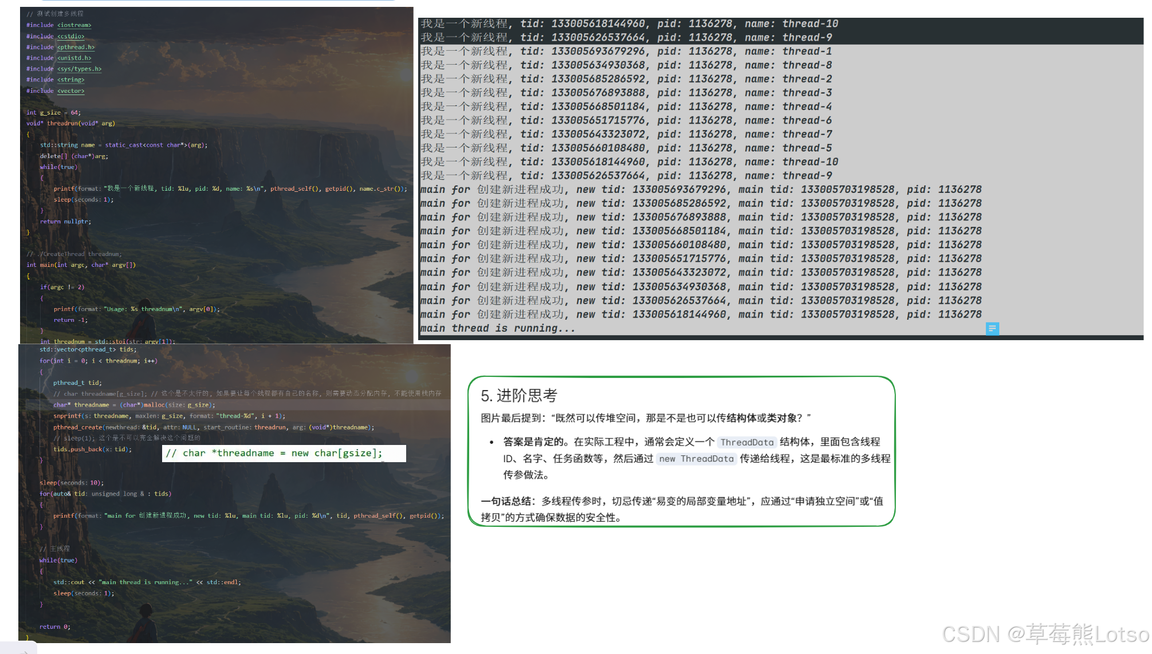Viewport: 1152px width, 654px height.
Task: Click the <iostream> include link
Action: (74, 25)
